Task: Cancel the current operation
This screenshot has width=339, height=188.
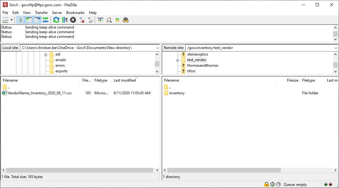Action: 73,20
